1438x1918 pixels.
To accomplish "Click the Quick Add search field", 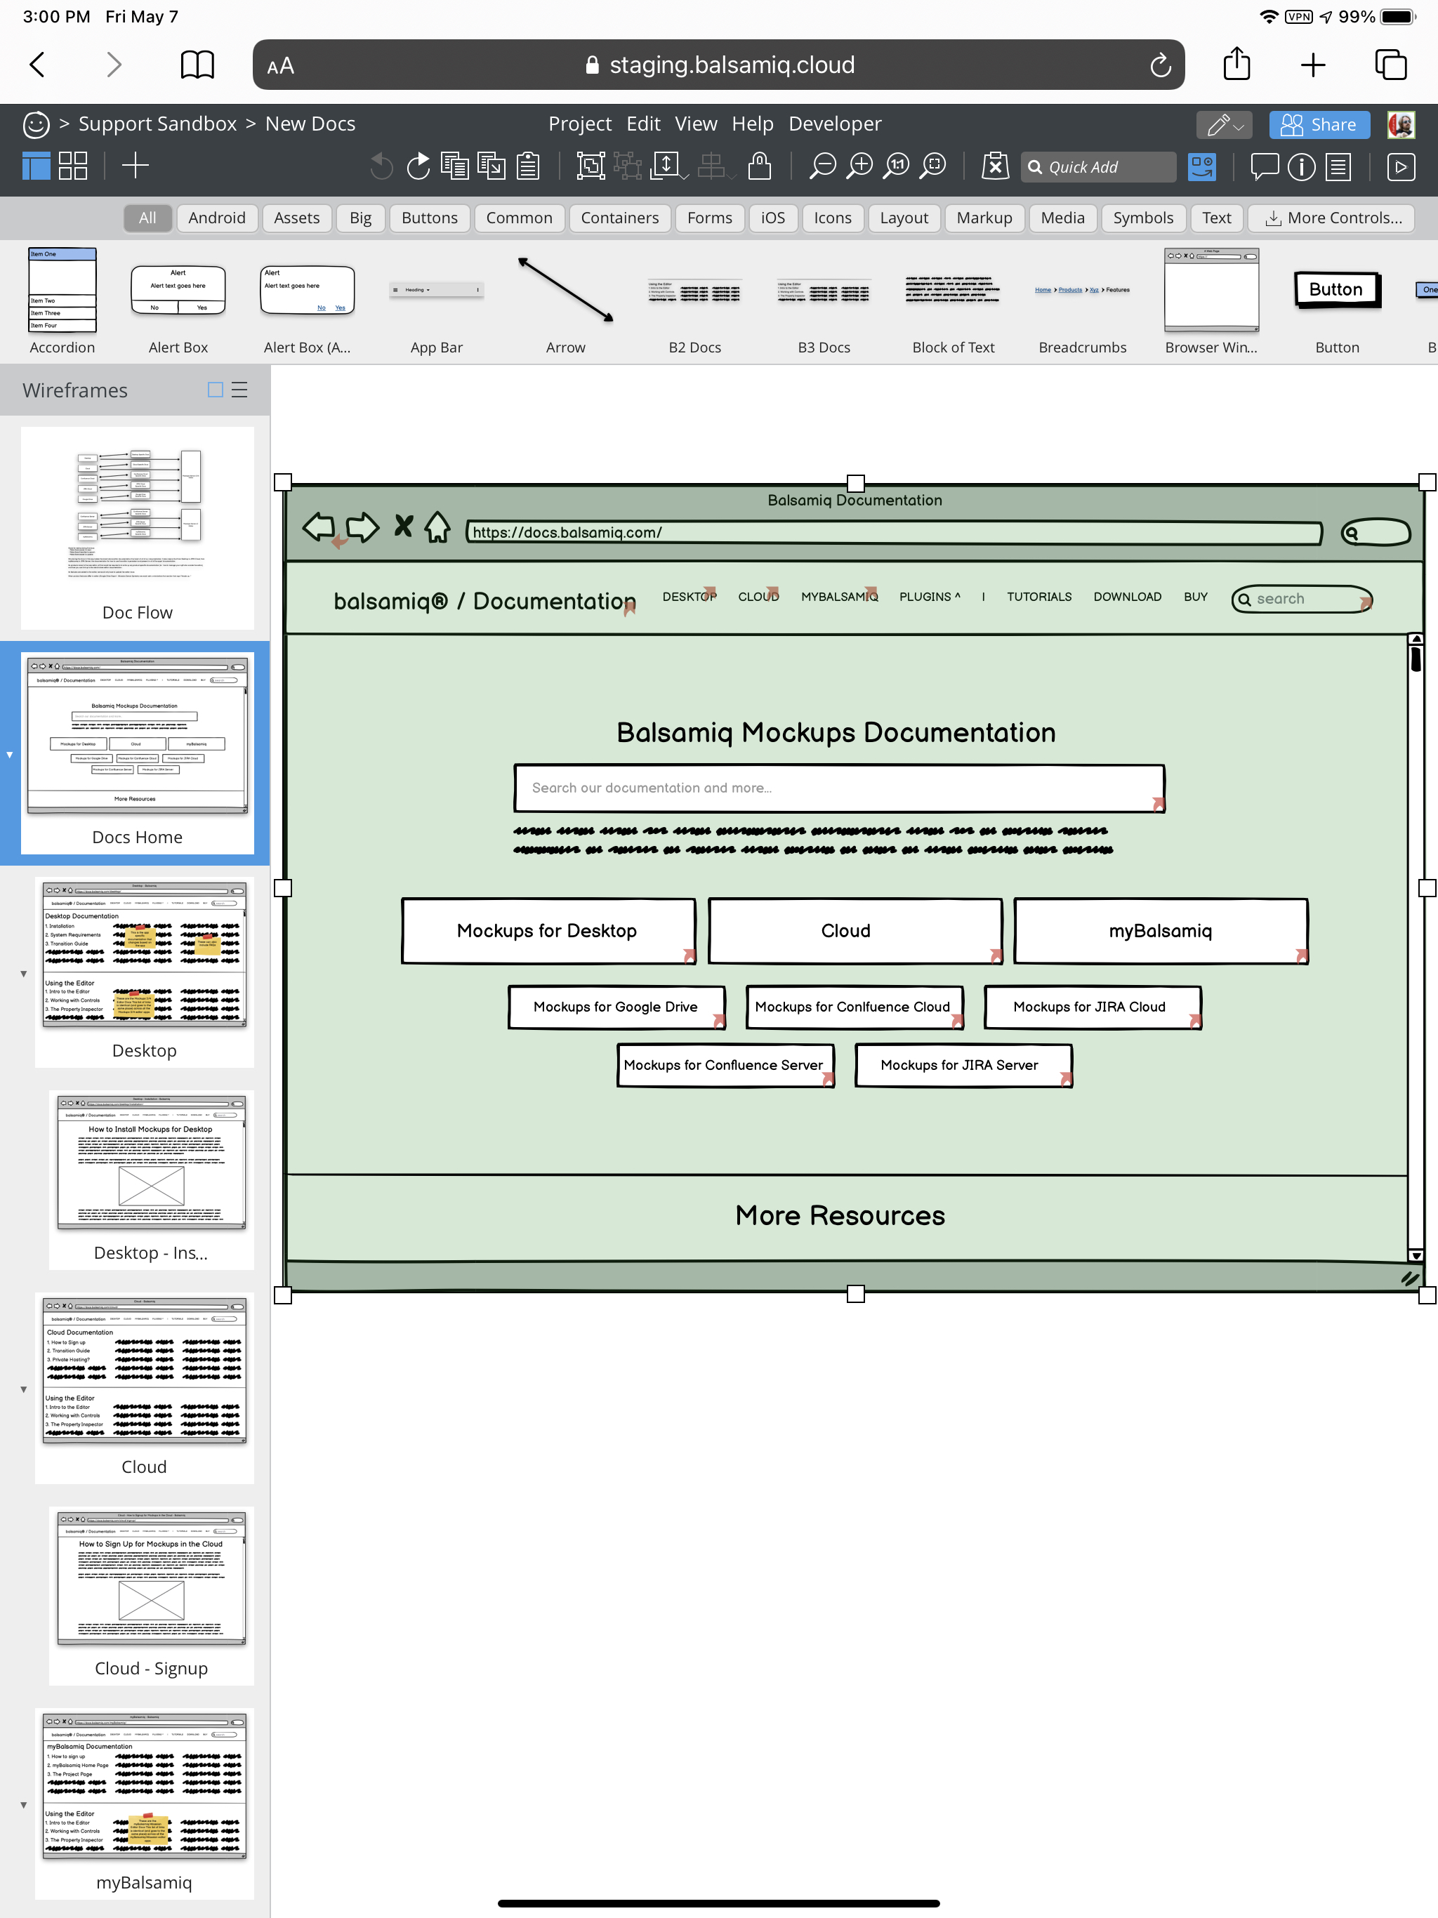I will (1098, 166).
